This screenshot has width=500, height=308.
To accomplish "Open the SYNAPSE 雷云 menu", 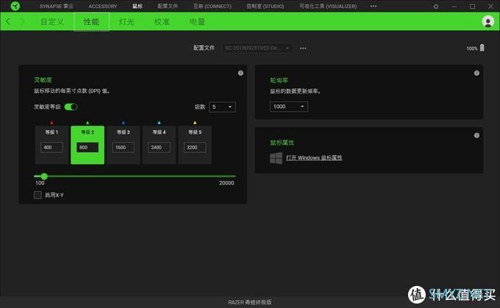I will click(57, 6).
